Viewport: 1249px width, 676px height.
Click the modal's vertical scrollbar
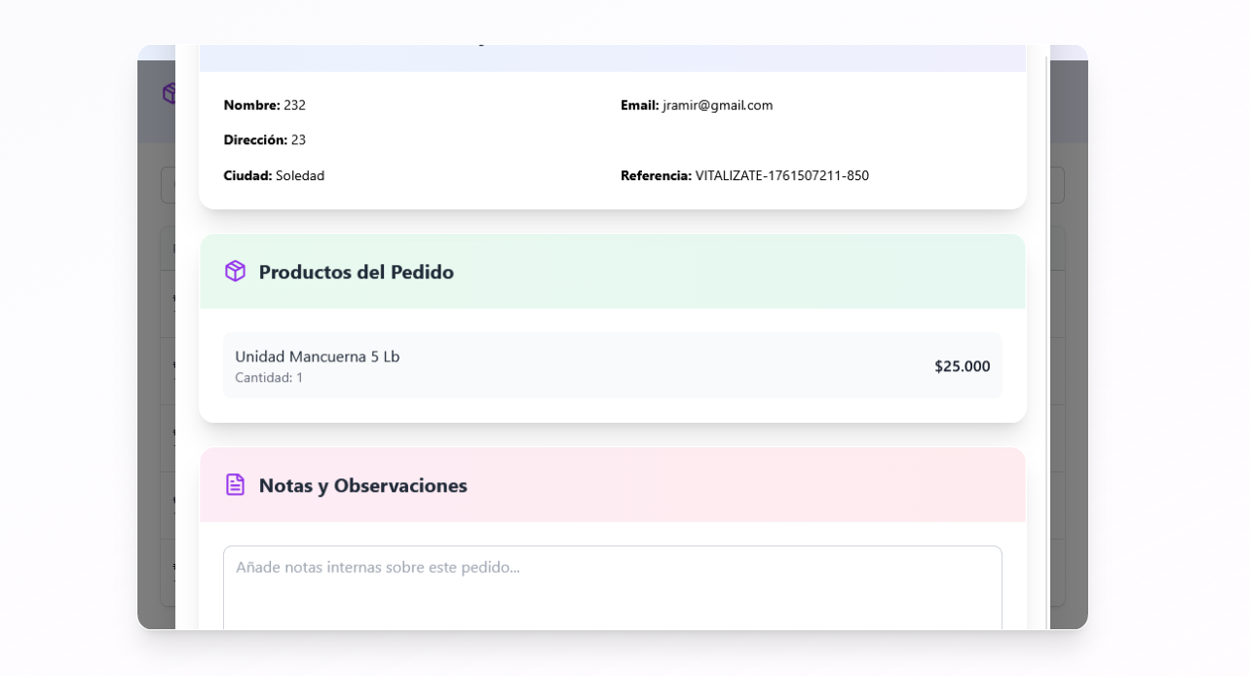pyautogui.click(x=1047, y=341)
